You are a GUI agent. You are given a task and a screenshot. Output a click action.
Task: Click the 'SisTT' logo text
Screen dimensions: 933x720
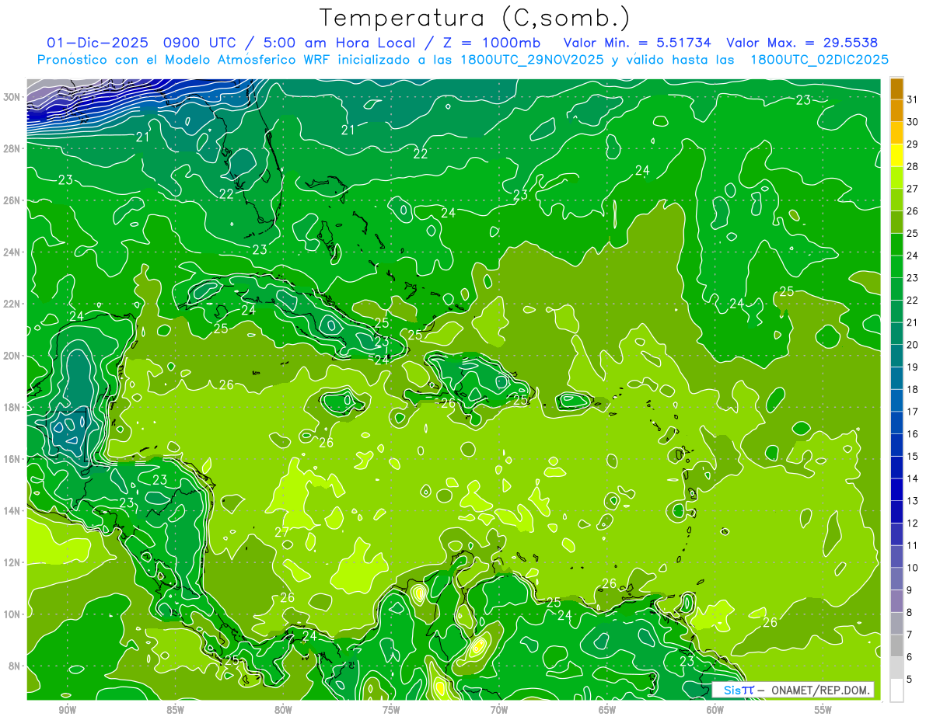(739, 690)
